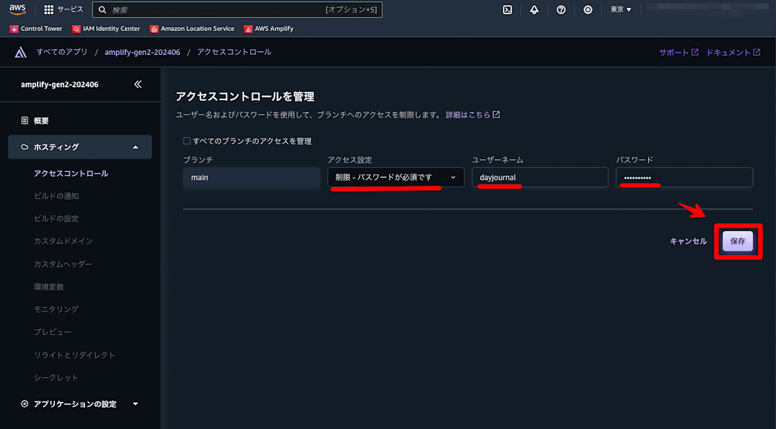
Task: Open アクセス設定 dropdown
Action: click(x=396, y=177)
